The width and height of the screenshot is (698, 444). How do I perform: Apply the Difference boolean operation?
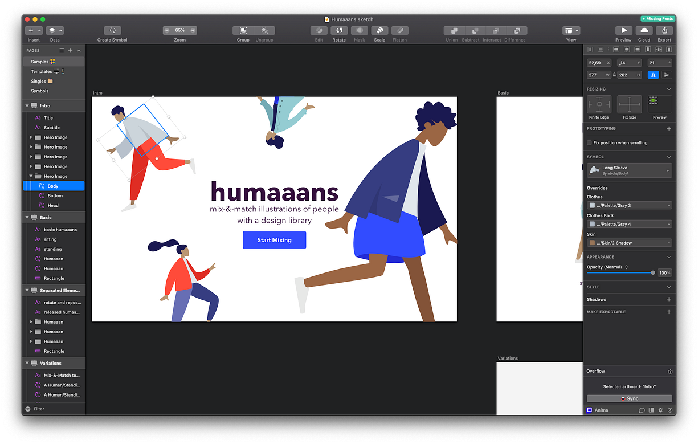pyautogui.click(x=517, y=30)
